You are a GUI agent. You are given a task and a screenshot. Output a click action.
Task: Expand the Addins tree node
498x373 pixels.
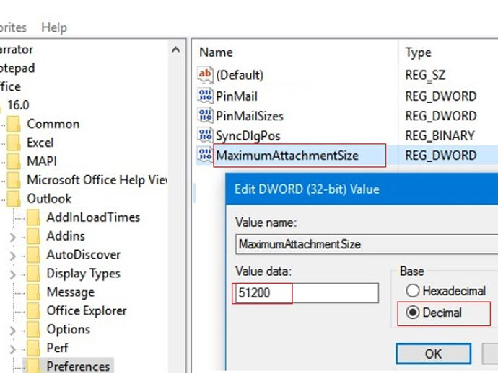(13, 237)
